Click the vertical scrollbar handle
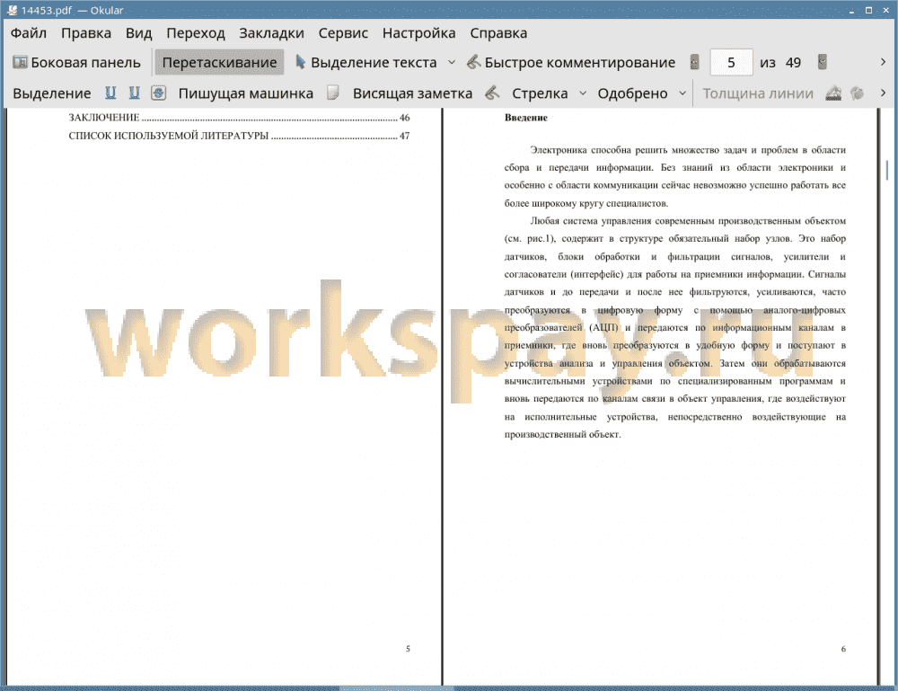The height and width of the screenshot is (691, 898). click(x=886, y=170)
